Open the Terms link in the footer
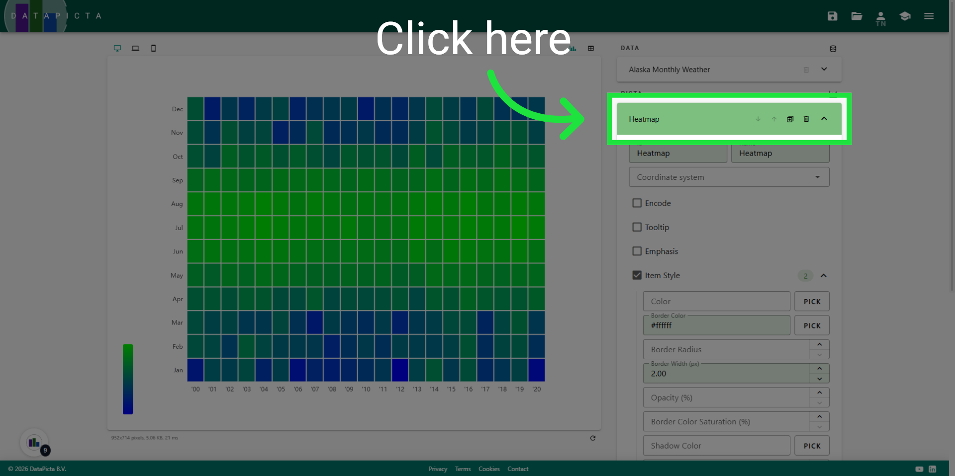This screenshot has width=955, height=476. coord(463,469)
